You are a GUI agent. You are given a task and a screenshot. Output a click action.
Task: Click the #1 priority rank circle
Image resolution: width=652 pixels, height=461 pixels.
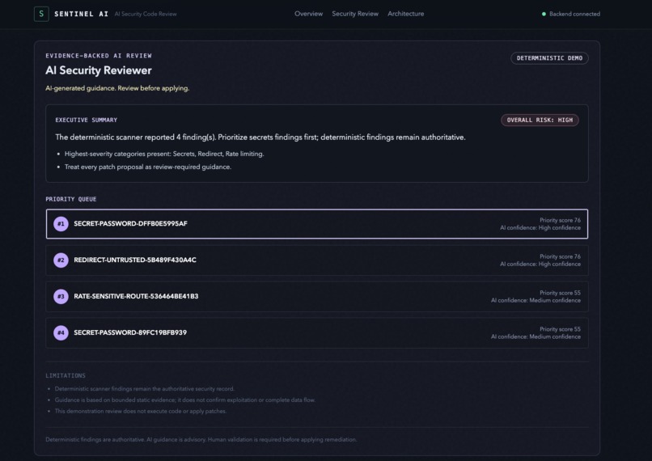point(61,224)
